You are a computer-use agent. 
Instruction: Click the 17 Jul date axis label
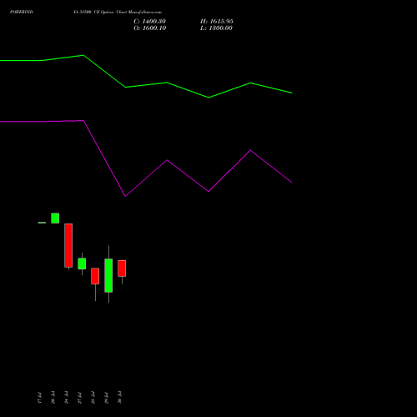pyautogui.click(x=39, y=398)
